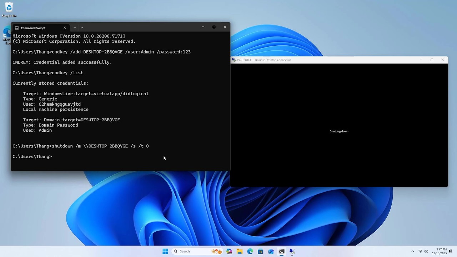Click the Remote Desktop Connection title bar icon
Image resolution: width=457 pixels, height=257 pixels.
pos(233,60)
